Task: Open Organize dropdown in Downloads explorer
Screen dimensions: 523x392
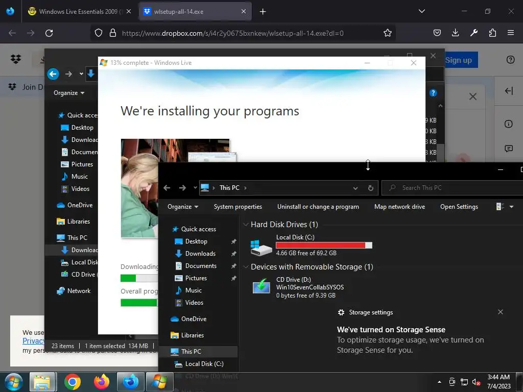Action: click(69, 93)
